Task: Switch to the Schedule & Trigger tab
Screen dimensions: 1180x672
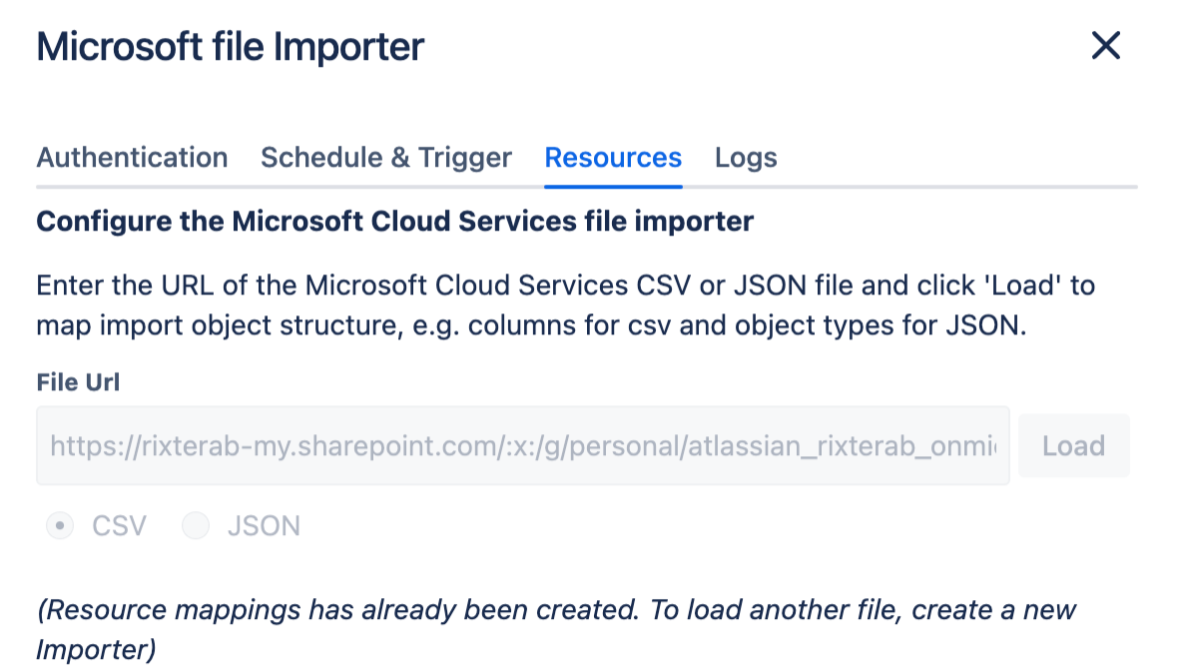Action: tap(385, 158)
